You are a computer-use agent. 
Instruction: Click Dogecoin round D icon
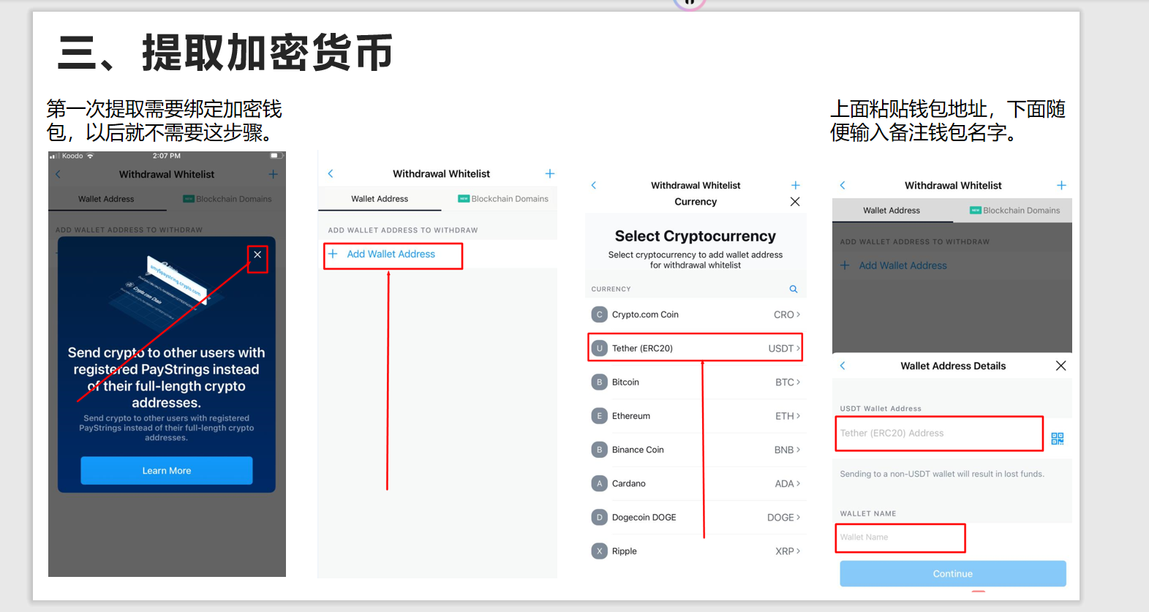(600, 517)
